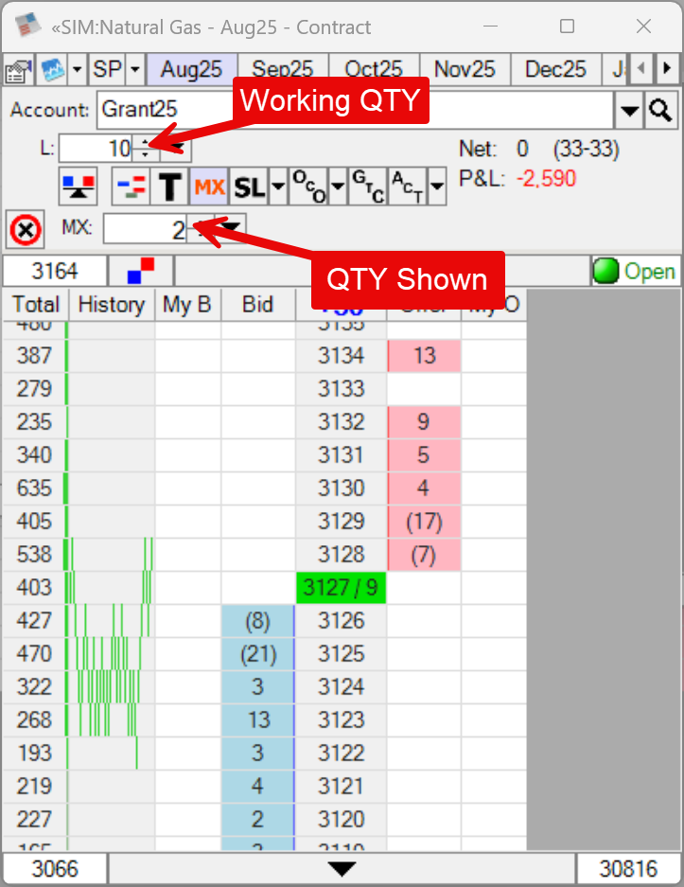Screen dimensions: 684x887
Task: Click the search magnifier beside Account field
Action: (660, 111)
